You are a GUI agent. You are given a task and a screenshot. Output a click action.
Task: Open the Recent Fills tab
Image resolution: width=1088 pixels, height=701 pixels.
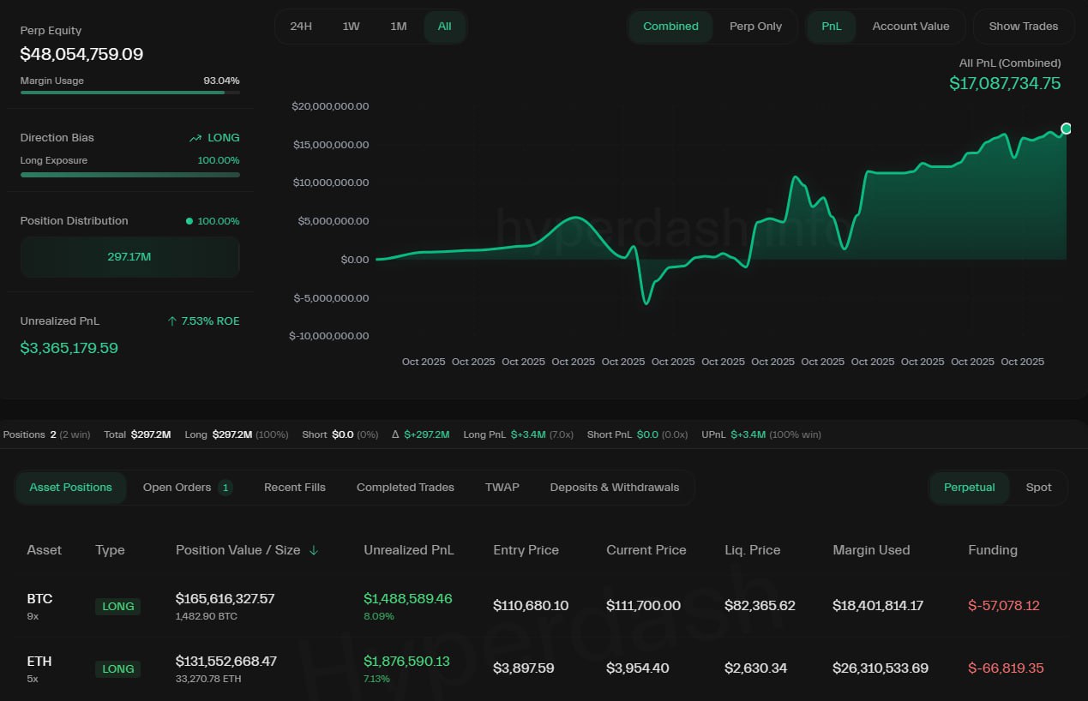tap(294, 488)
